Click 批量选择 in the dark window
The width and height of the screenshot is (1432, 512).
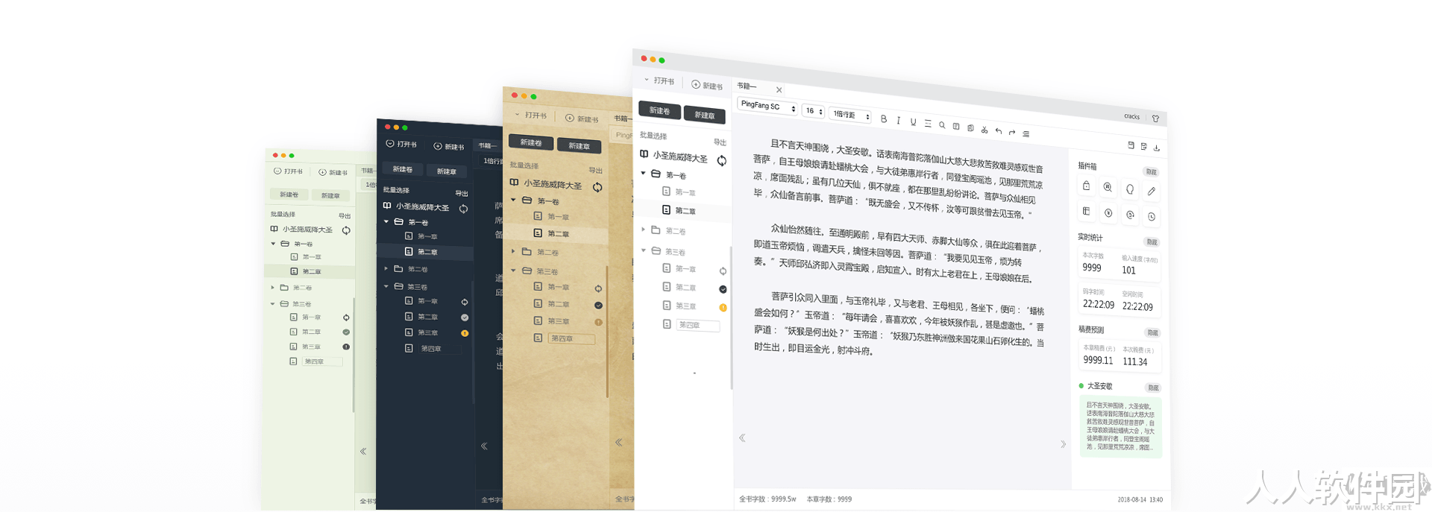396,190
